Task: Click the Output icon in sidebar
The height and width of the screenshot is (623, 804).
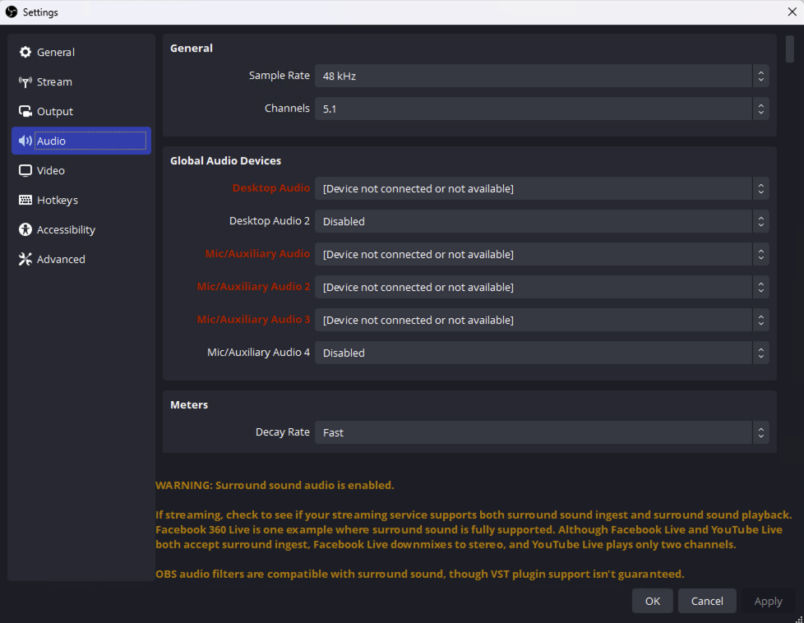Action: [x=25, y=112]
